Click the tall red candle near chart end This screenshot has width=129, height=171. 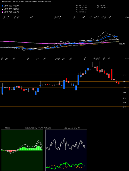(x=111, y=74)
